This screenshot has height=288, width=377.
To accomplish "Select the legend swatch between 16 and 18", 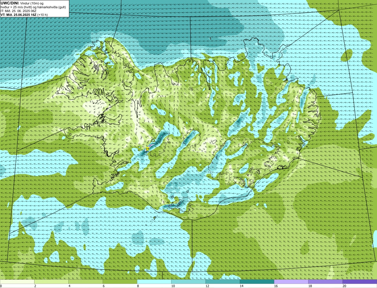I will click(291, 282).
